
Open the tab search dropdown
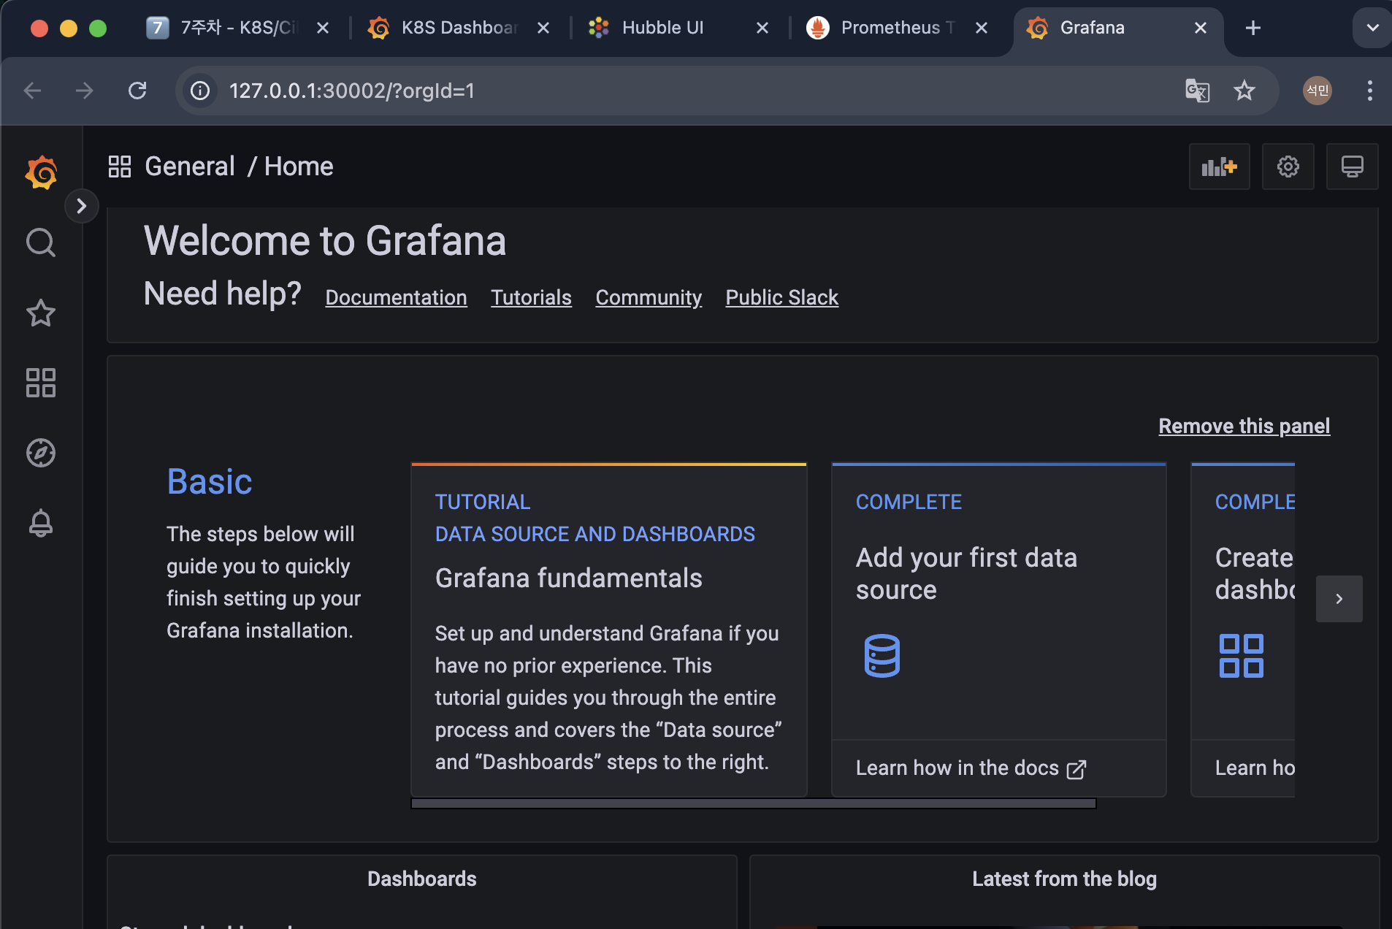[1372, 28]
